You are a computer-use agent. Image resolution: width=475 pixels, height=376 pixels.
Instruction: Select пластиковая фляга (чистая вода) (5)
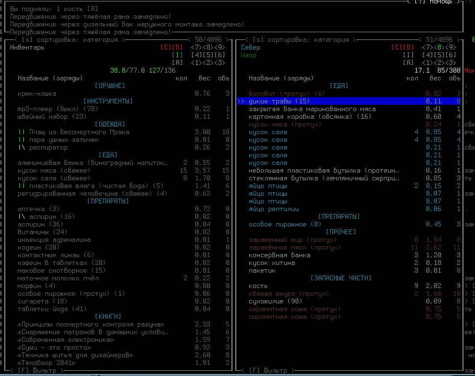(124, 186)
